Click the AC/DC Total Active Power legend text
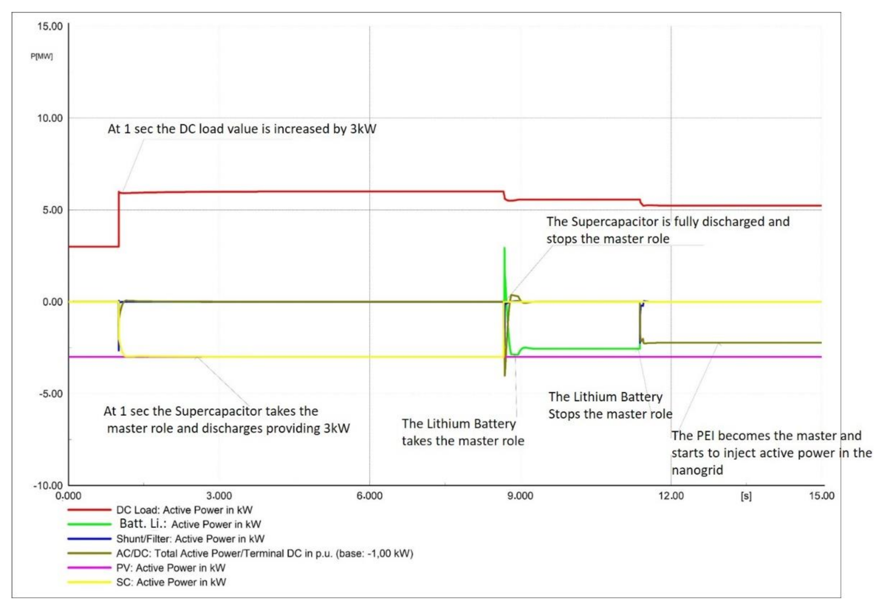 tap(264, 553)
